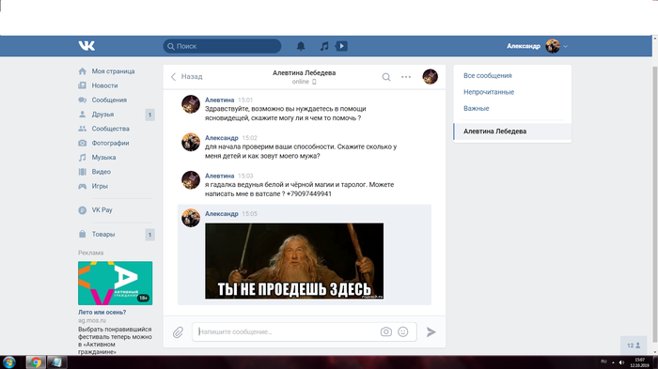This screenshot has height=369, width=658.
Task: Select Важные filter
Action: point(477,108)
